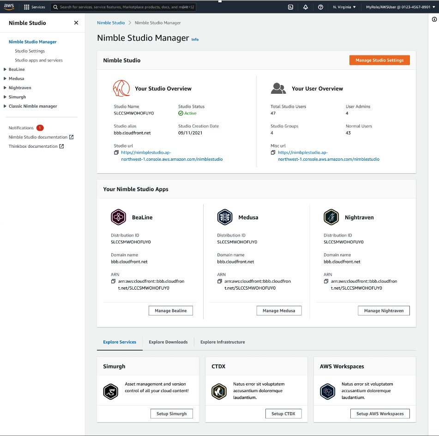439x436 pixels.
Task: Click the Setup CTDX button
Action: (283, 413)
